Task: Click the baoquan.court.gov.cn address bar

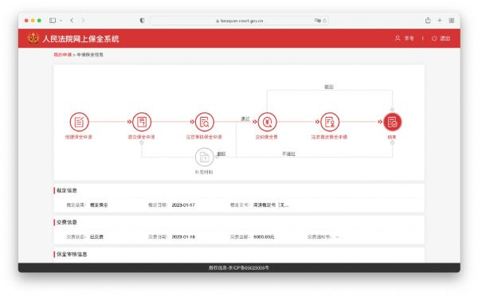Action: coord(240,21)
